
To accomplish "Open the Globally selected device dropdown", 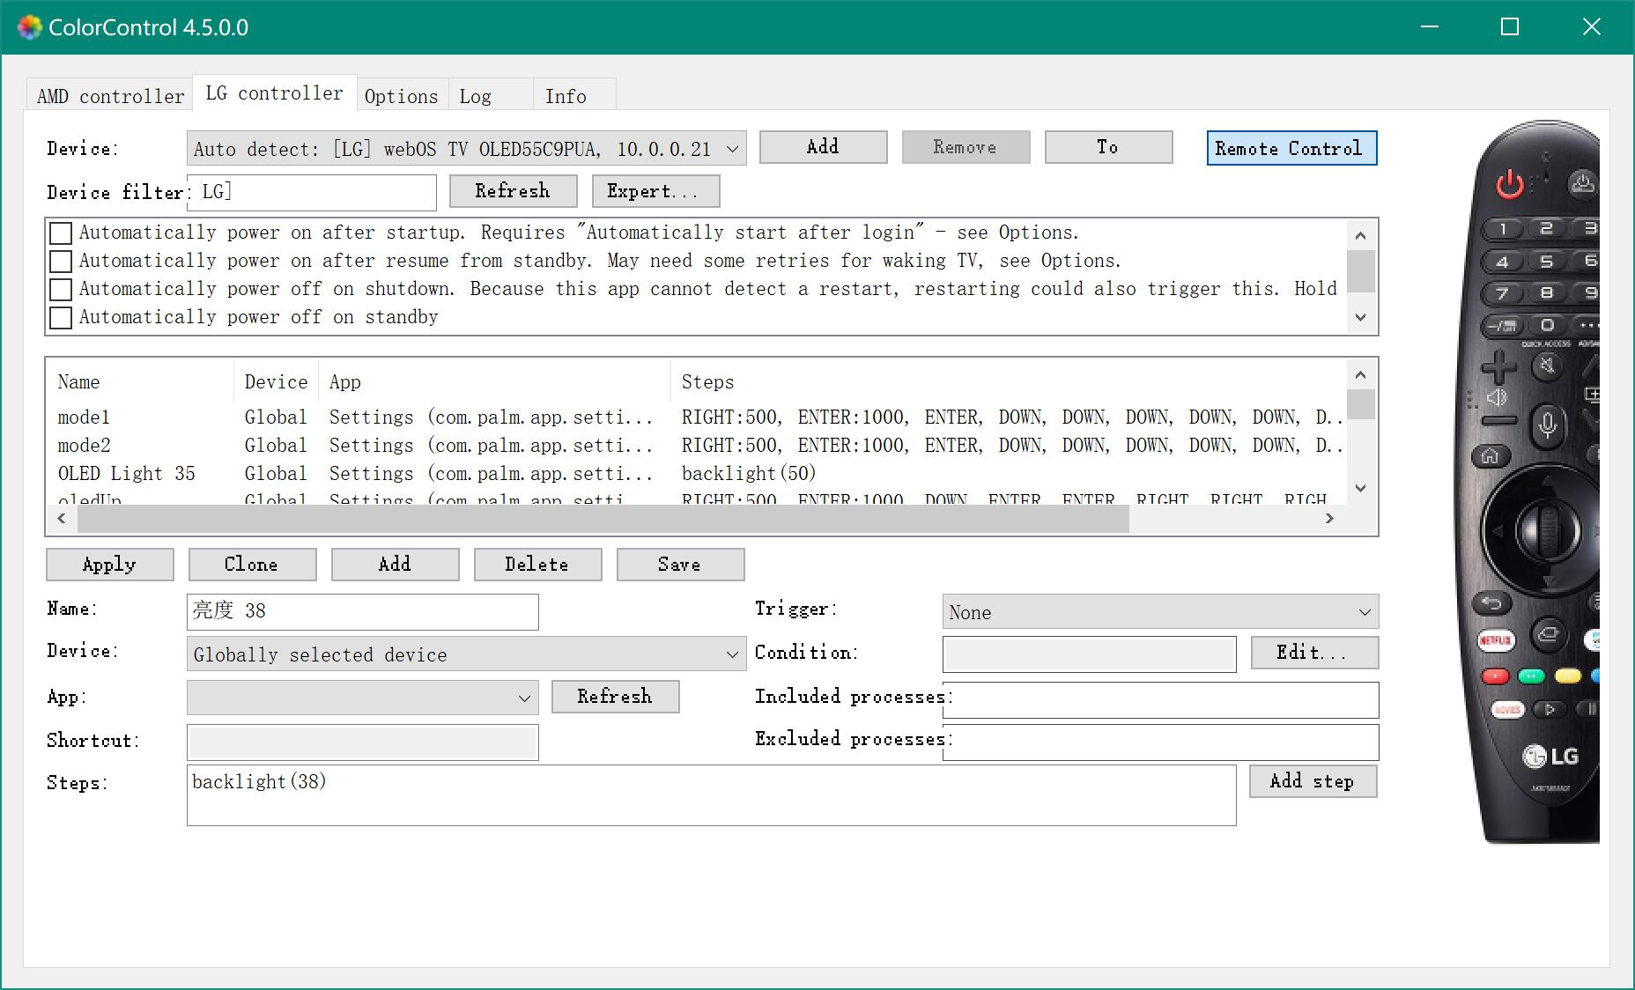I will [x=466, y=654].
